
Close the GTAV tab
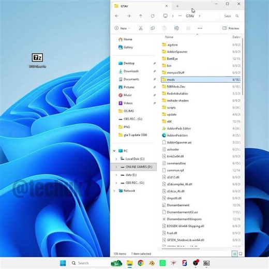167,6
